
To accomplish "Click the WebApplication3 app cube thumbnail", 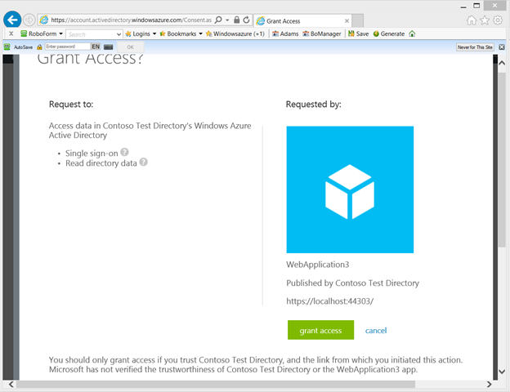I will pos(350,189).
